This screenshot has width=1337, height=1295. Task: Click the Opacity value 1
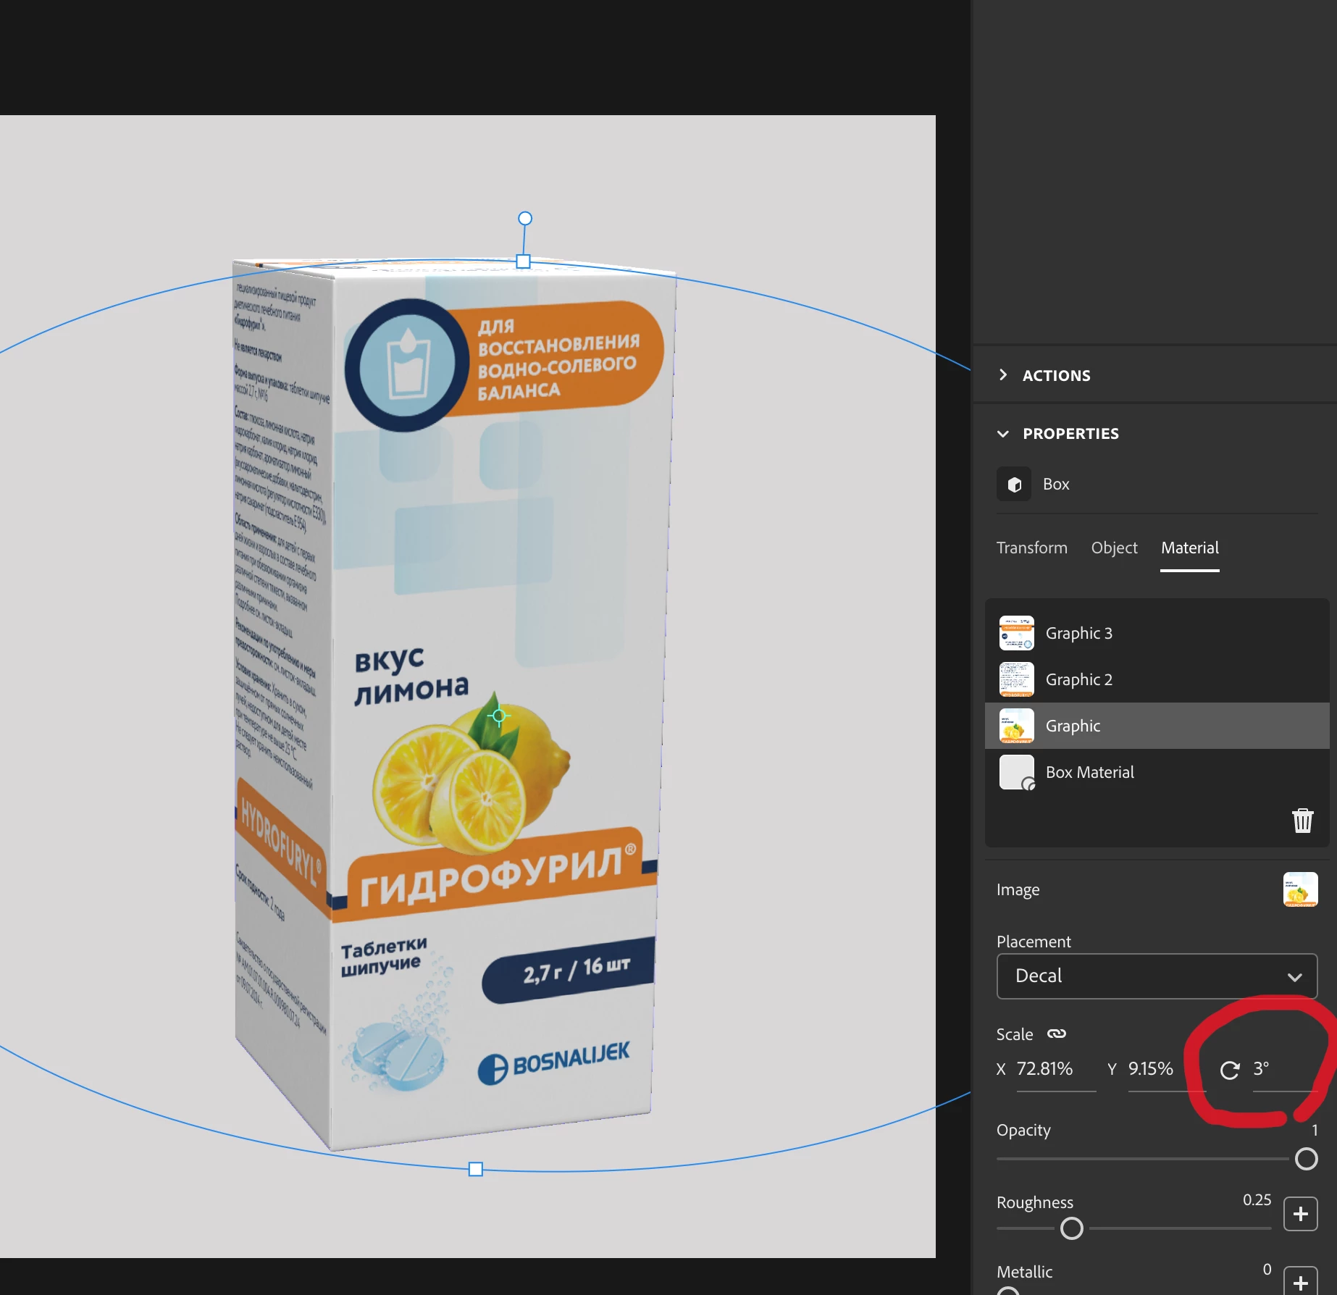[1314, 1131]
